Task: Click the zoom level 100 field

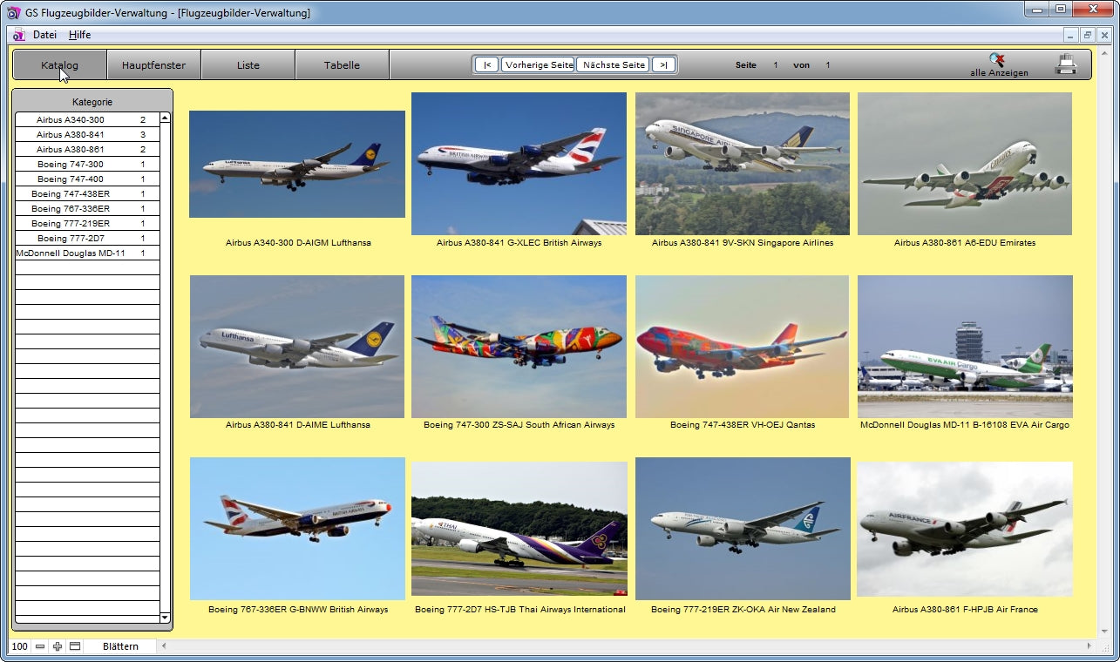Action: click(x=19, y=646)
